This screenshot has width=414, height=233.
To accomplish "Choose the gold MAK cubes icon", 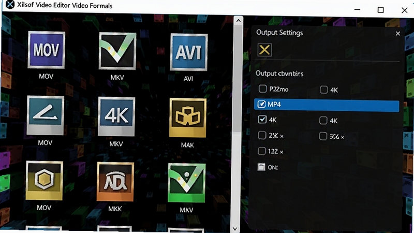I will pyautogui.click(x=187, y=118).
